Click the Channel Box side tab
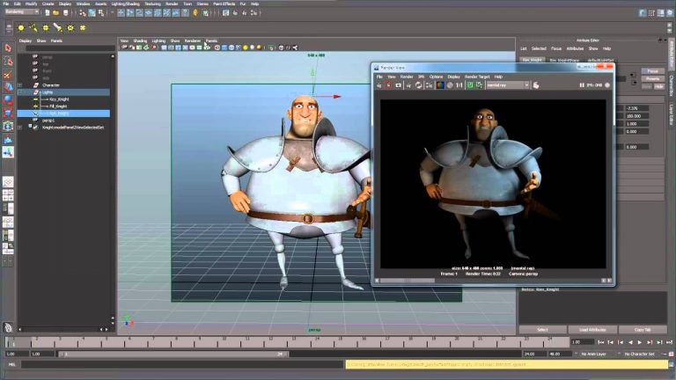This screenshot has width=676, height=380. tap(672, 86)
